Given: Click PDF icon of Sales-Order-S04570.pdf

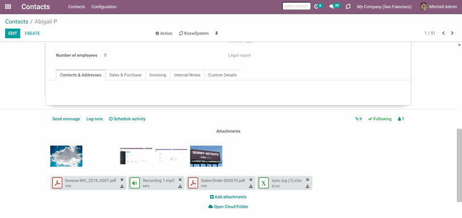Looking at the screenshot, I should pos(193,183).
